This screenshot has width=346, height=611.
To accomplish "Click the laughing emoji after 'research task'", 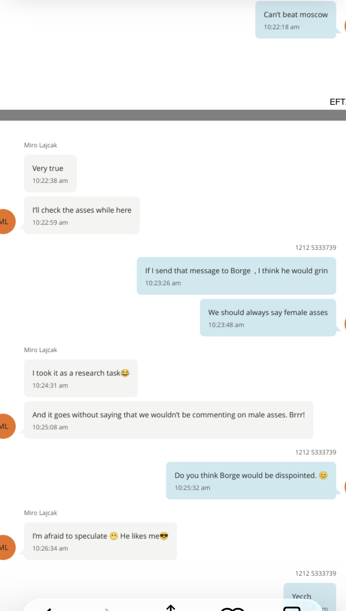I will tap(125, 373).
